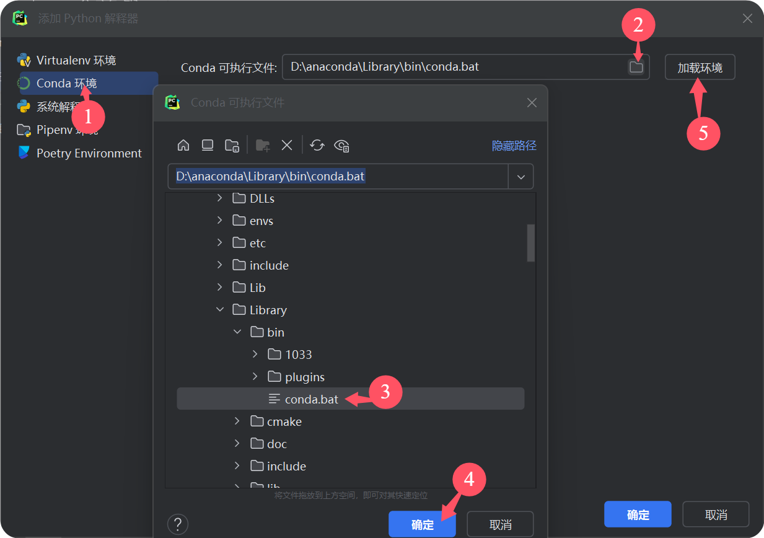Expand the DLLs folder node
764x538 pixels.
tap(219, 198)
